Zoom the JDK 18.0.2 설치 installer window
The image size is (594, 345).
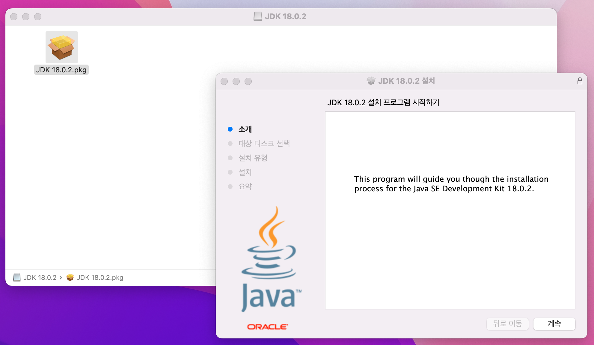pos(248,81)
